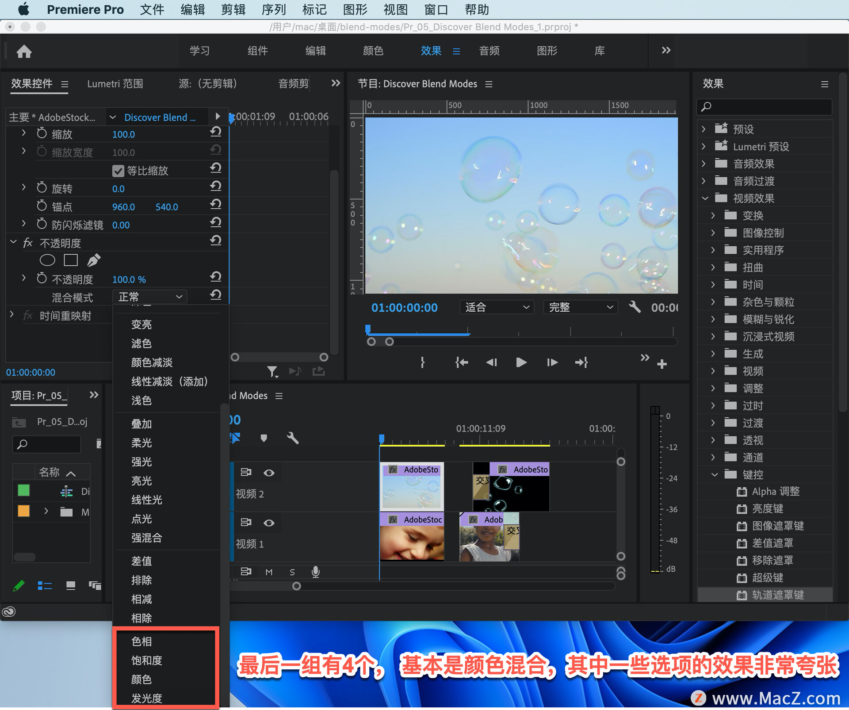Switch to the 颜色 workspace tab
Screen dimensions: 849x710
tap(373, 51)
